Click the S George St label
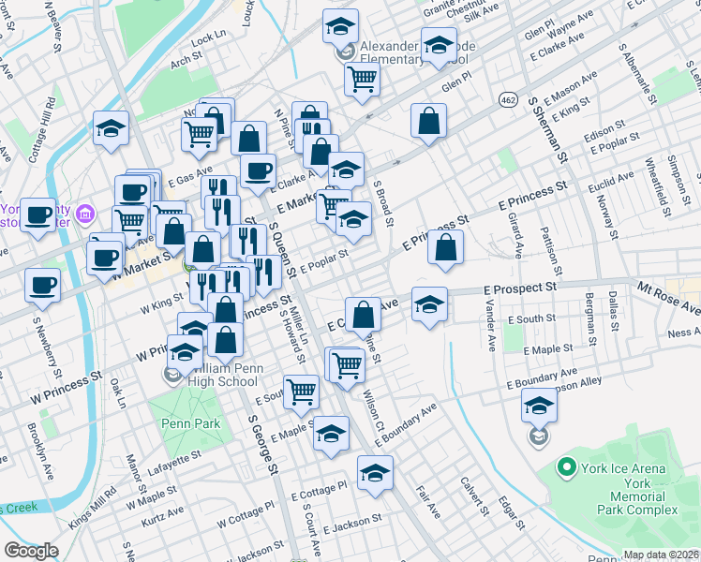701x562 pixels. click(263, 445)
